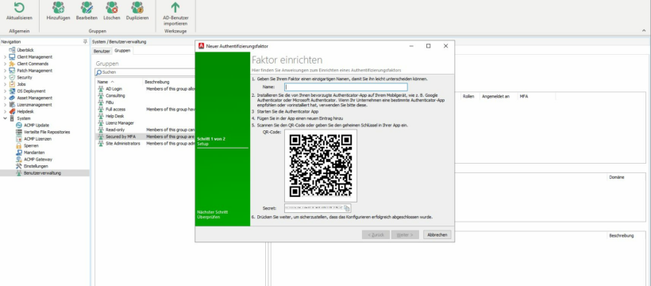Close the Neuer Authentifizierungsfaktor dialog

(x=445, y=46)
